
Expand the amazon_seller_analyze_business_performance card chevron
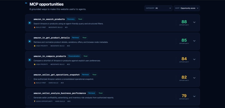coord(194,96)
